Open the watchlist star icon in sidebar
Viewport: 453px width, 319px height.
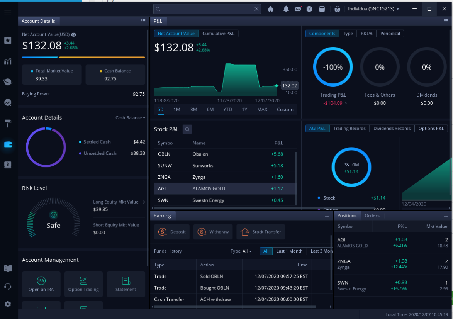click(x=8, y=40)
